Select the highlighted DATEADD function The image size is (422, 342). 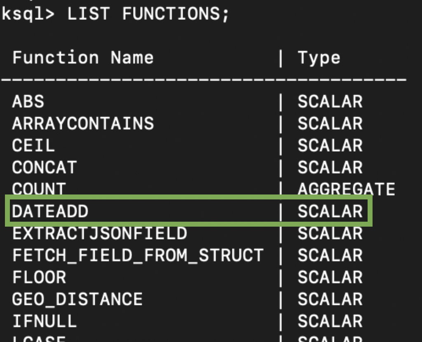click(x=50, y=211)
